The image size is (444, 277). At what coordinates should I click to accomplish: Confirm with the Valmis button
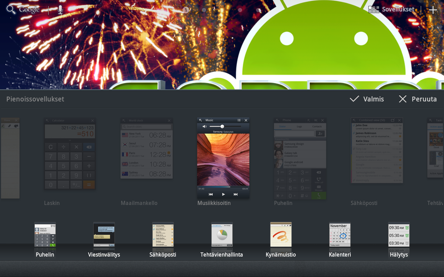(367, 99)
